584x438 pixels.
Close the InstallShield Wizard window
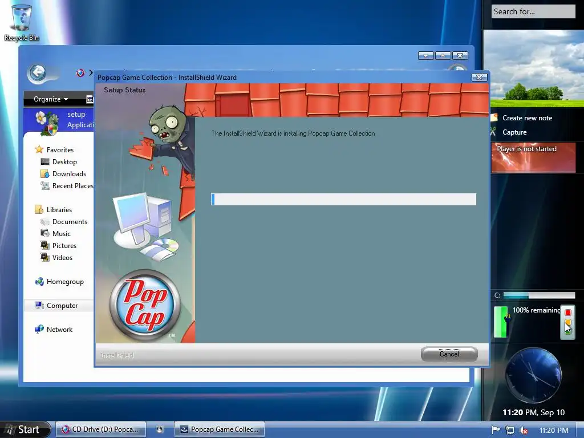(x=479, y=77)
